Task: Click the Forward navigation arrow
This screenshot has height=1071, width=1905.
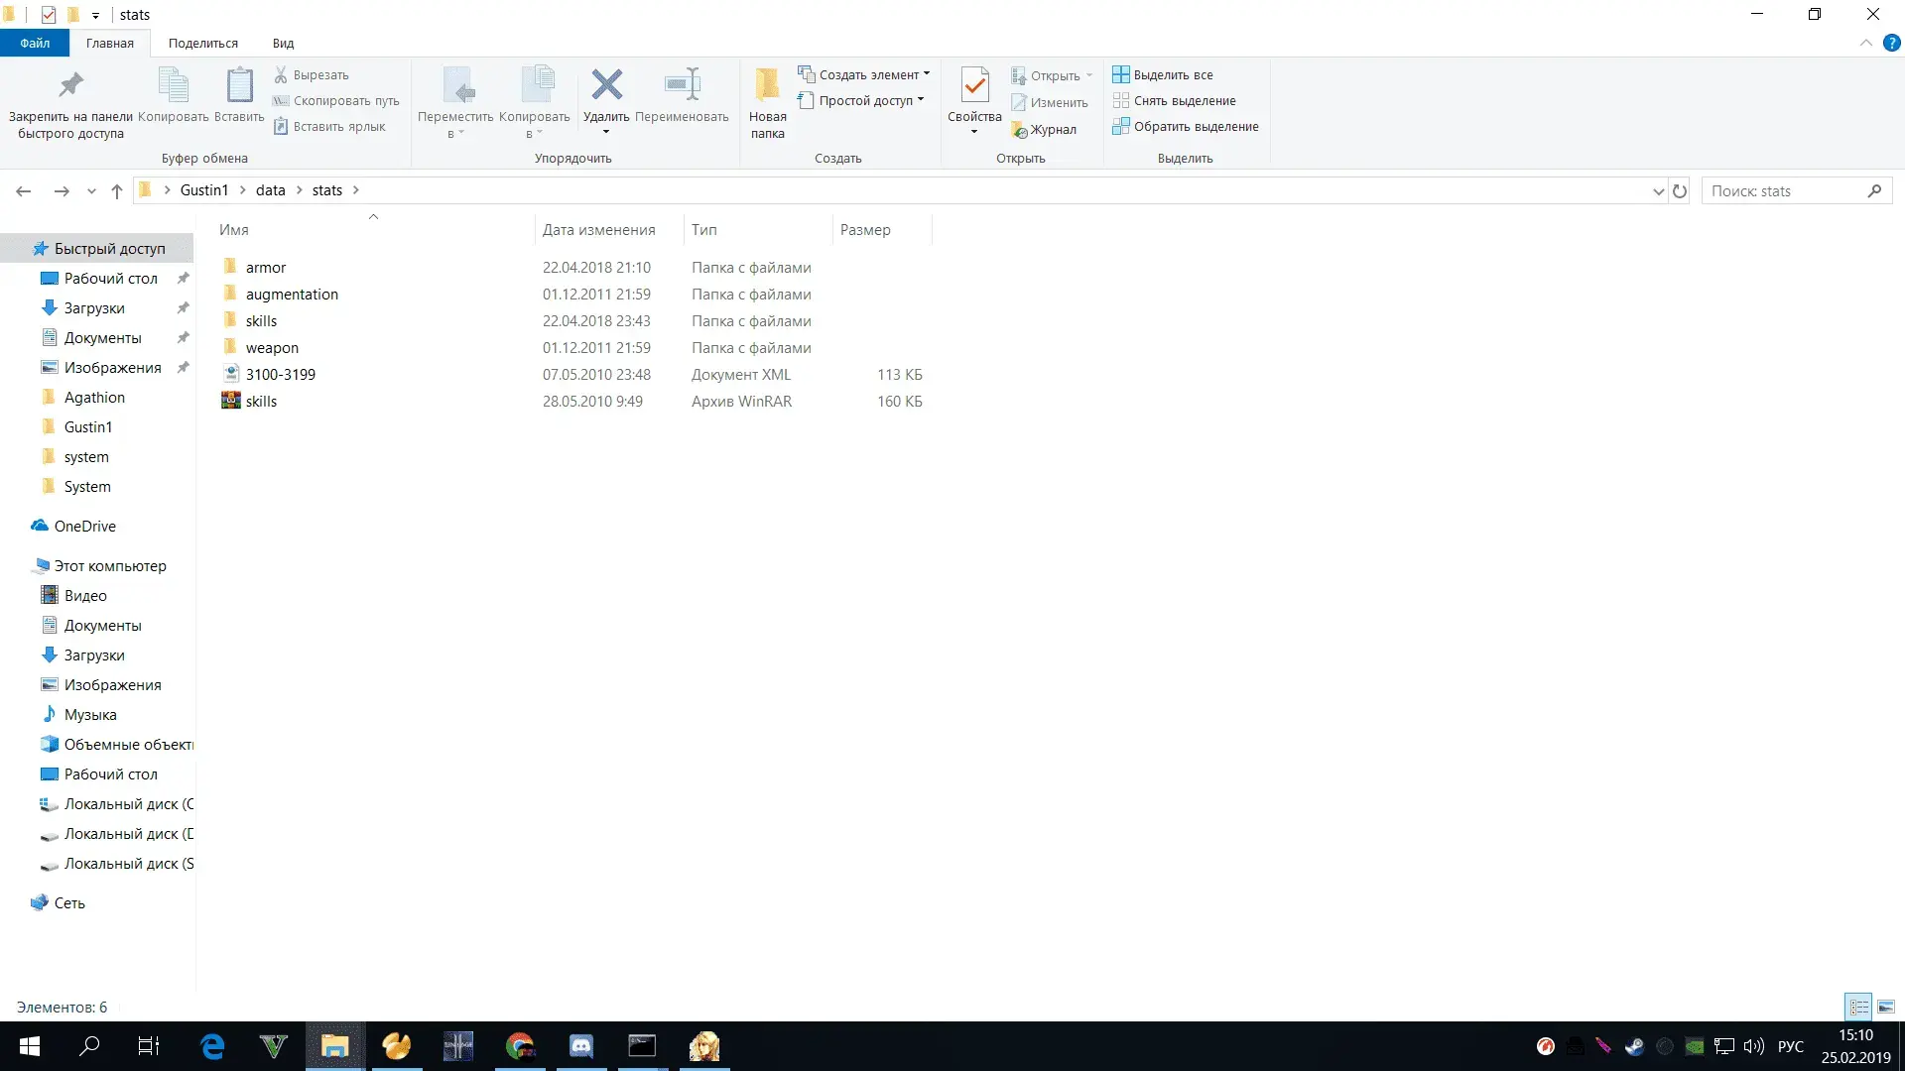Action: (x=62, y=190)
